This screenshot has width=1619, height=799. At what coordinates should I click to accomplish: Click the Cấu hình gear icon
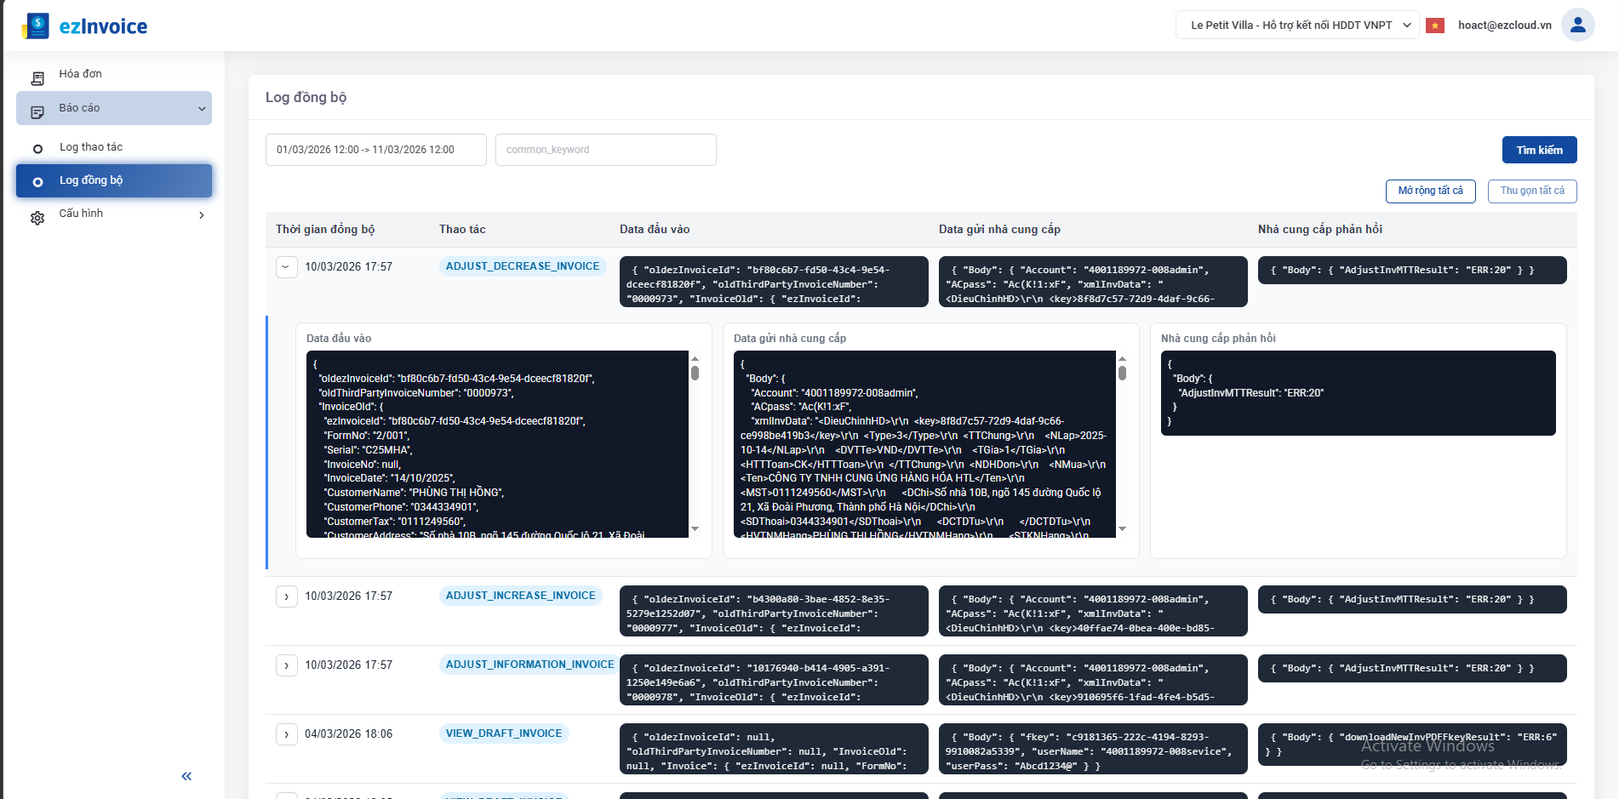pyautogui.click(x=37, y=218)
